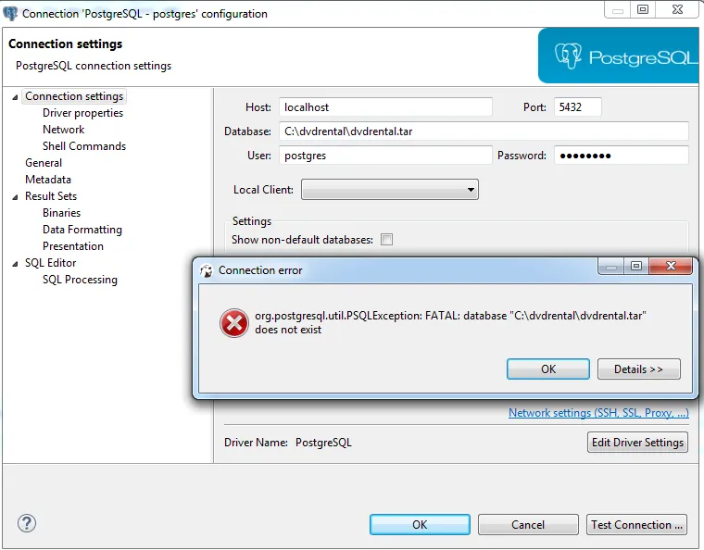The image size is (704, 550).
Task: Click the help question mark icon
Action: (x=27, y=523)
